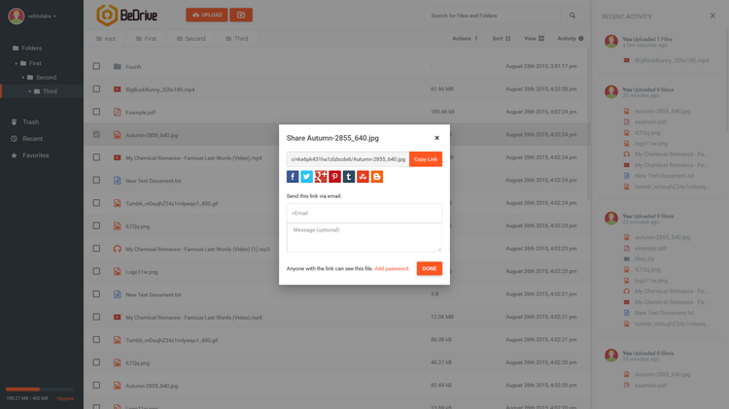Click the new folder icon button
The width and height of the screenshot is (729, 409).
241,15
